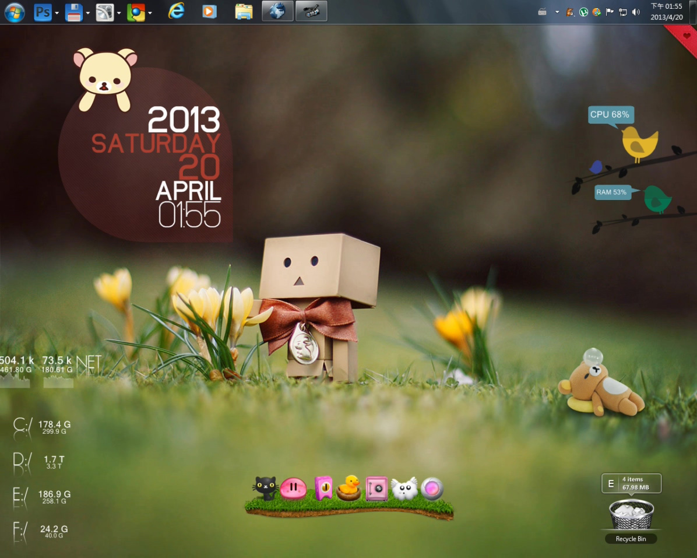This screenshot has width=697, height=558.
Task: Open the yellow duck in nest icon
Action: point(348,488)
